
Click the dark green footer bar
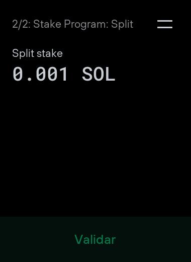pos(95,239)
